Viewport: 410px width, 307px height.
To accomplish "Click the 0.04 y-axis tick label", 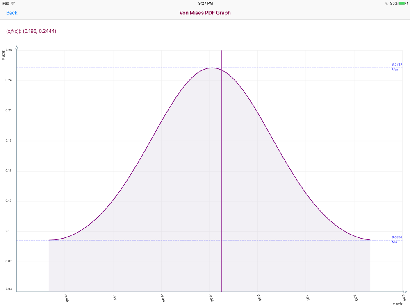I will (x=9, y=289).
